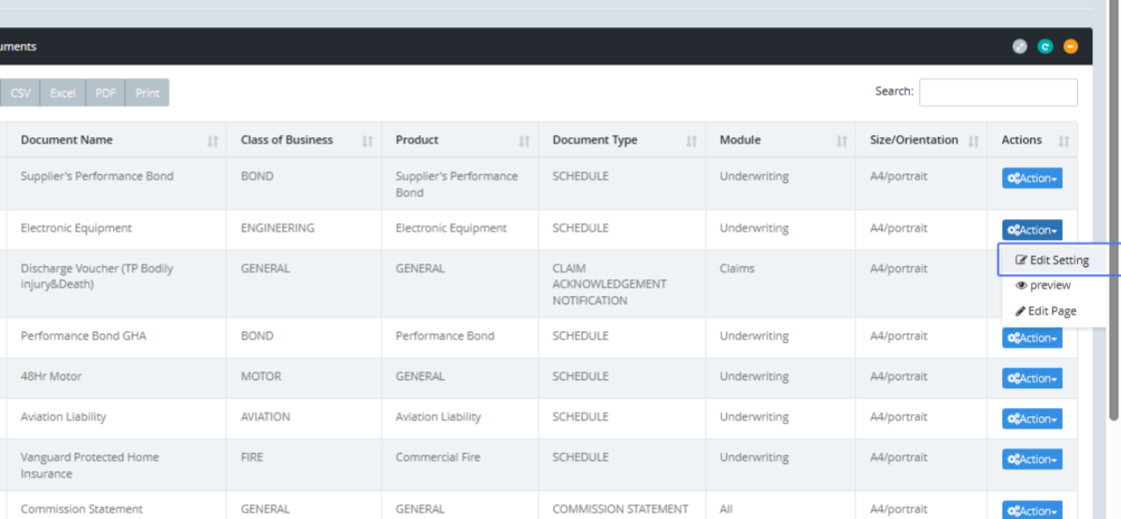Click the teal refresh panel icon
The image size is (1121, 519).
1045,47
